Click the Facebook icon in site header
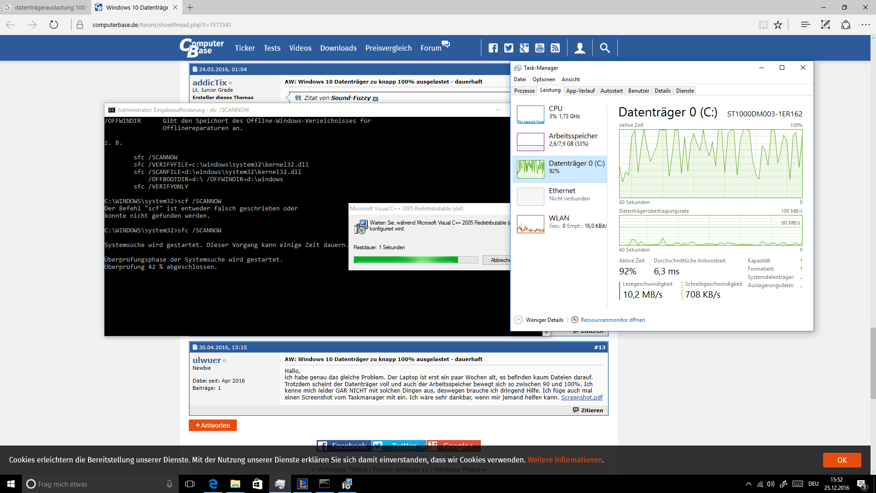This screenshot has height=493, width=876. click(x=493, y=48)
